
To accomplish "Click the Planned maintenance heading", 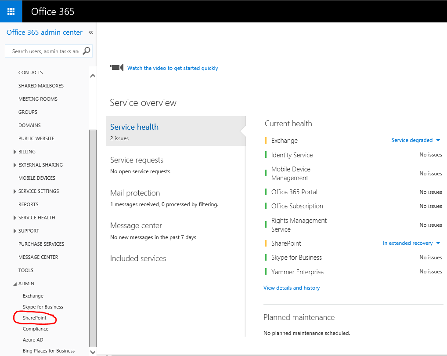I will click(299, 317).
